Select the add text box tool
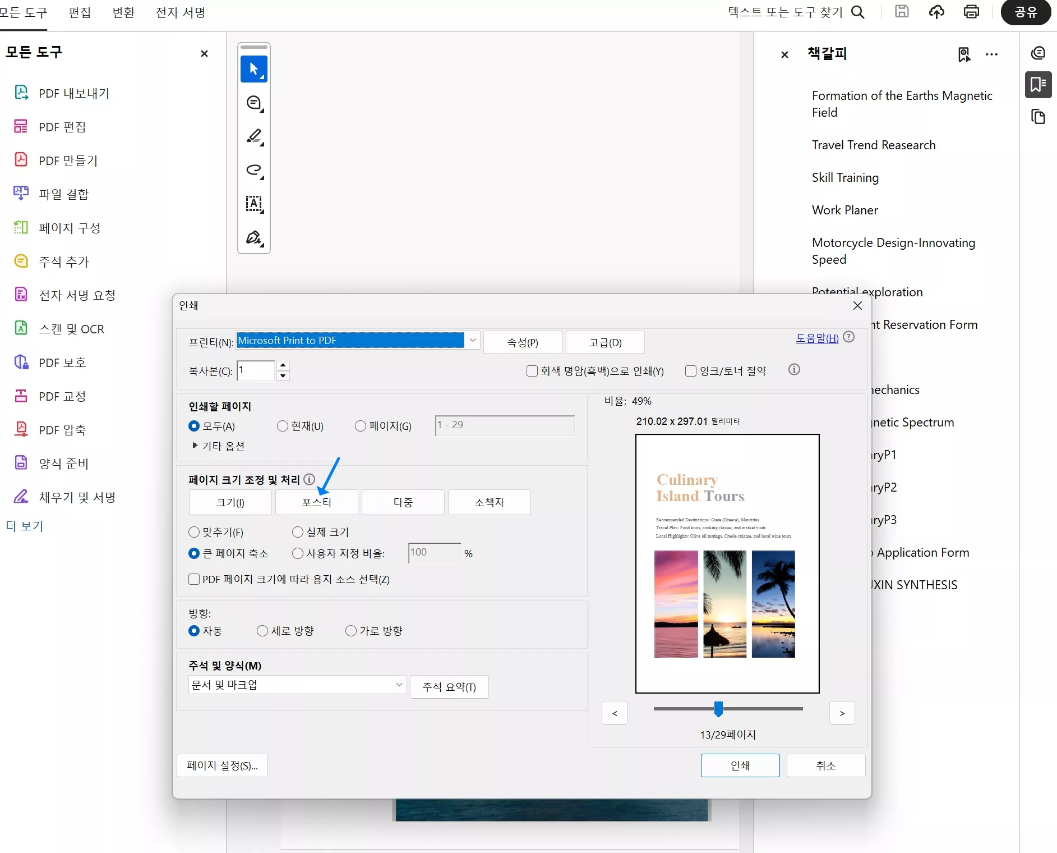The image size is (1057, 853). (x=254, y=204)
